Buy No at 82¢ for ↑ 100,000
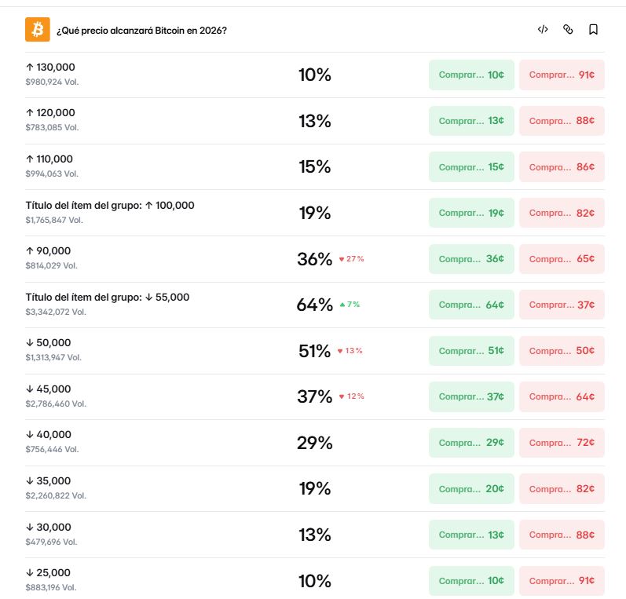This screenshot has width=626, height=599. pos(562,213)
